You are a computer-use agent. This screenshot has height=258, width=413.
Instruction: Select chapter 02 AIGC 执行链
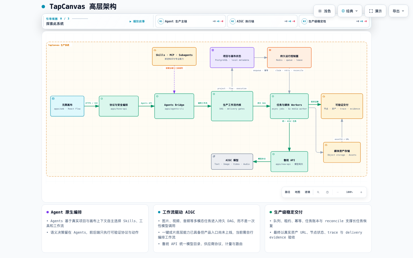(262, 21)
